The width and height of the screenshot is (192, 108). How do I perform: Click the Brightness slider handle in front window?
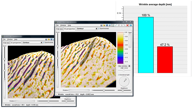123,90
